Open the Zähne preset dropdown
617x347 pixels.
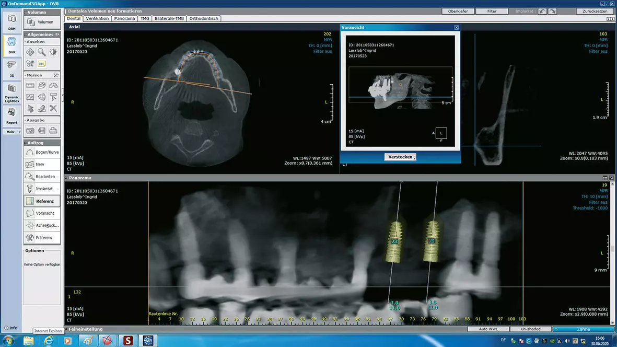(584, 329)
